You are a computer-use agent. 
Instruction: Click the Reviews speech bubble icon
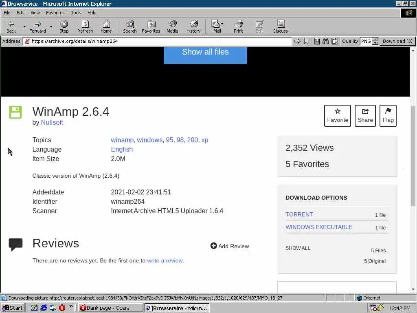16,245
